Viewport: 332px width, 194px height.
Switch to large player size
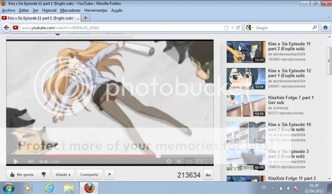click(x=199, y=162)
